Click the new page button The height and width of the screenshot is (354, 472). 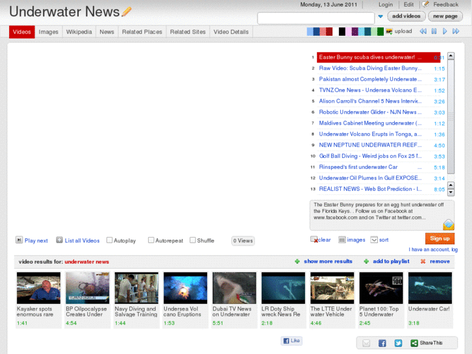pyautogui.click(x=445, y=16)
